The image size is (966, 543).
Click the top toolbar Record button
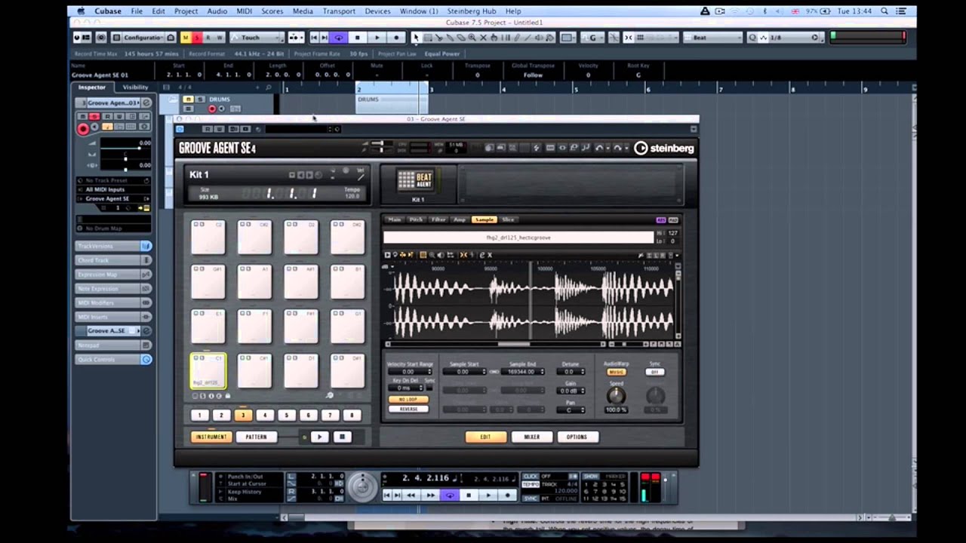pos(396,38)
